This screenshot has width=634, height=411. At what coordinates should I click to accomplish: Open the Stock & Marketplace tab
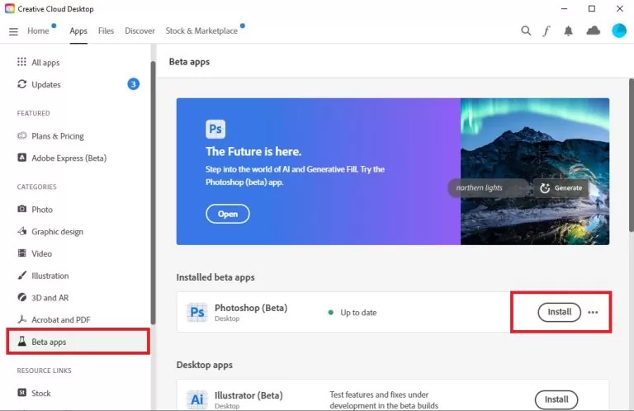pos(201,31)
